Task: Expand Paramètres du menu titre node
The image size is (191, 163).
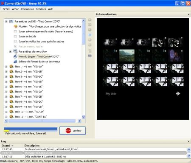Action: coord(10,52)
